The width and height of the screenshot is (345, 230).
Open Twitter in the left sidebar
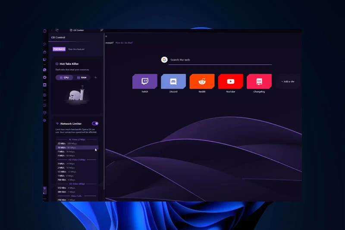[45, 77]
